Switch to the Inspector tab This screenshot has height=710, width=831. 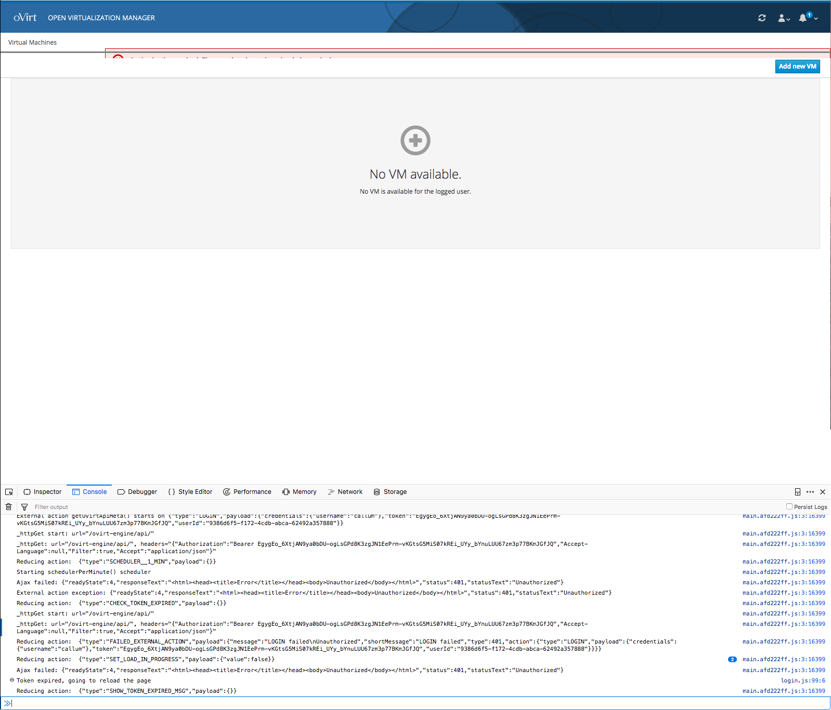43,492
